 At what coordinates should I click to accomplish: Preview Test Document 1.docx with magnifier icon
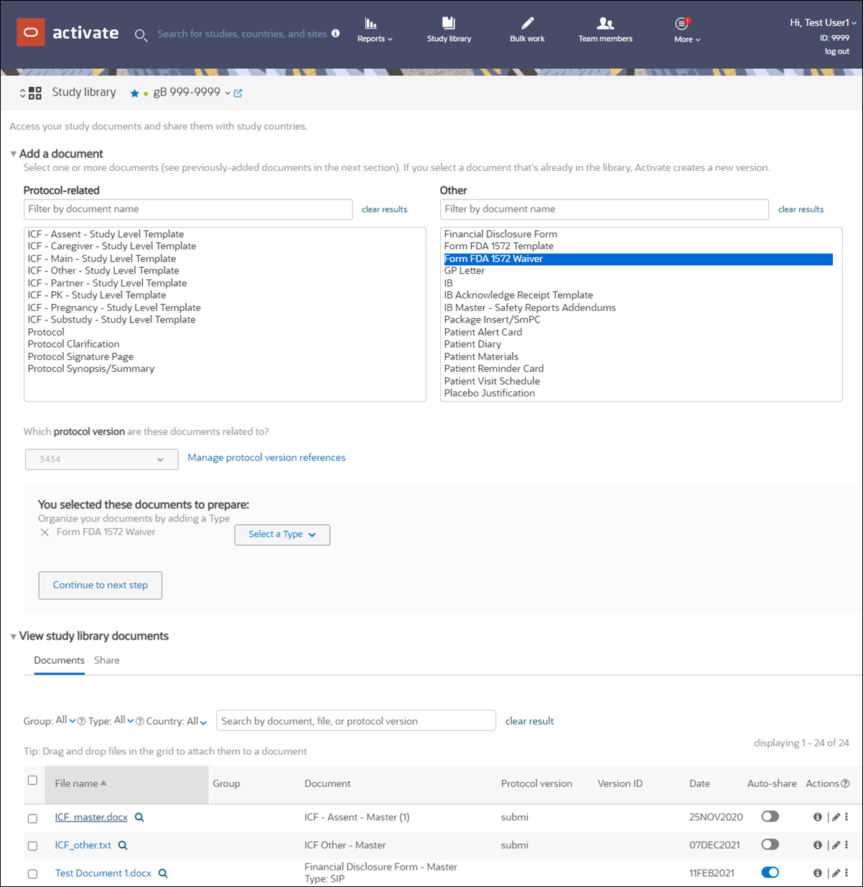163,873
